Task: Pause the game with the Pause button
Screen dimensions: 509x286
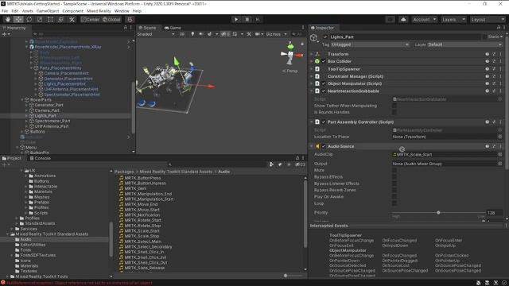Action: point(247,19)
